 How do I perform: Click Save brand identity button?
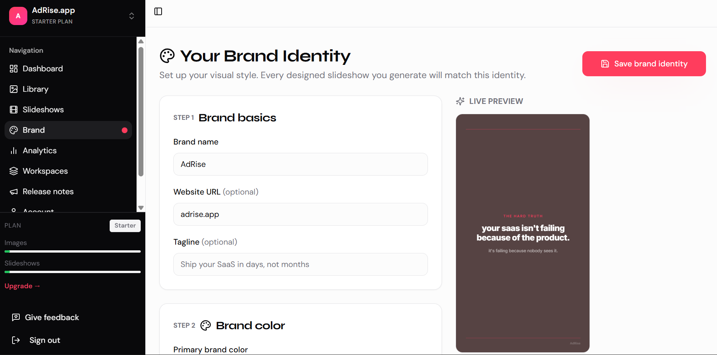[644, 64]
